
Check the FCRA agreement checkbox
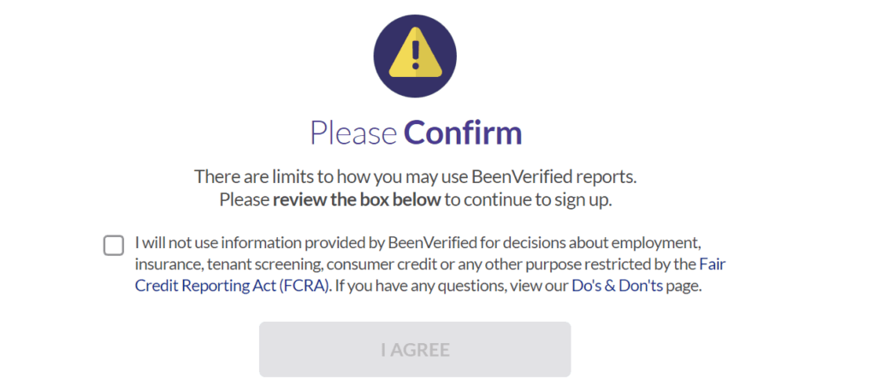click(114, 246)
